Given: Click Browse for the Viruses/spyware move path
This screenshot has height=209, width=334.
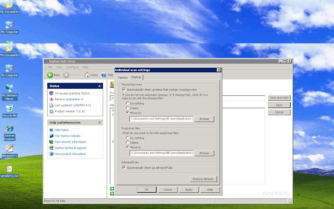Looking at the screenshot, I should [x=204, y=119].
